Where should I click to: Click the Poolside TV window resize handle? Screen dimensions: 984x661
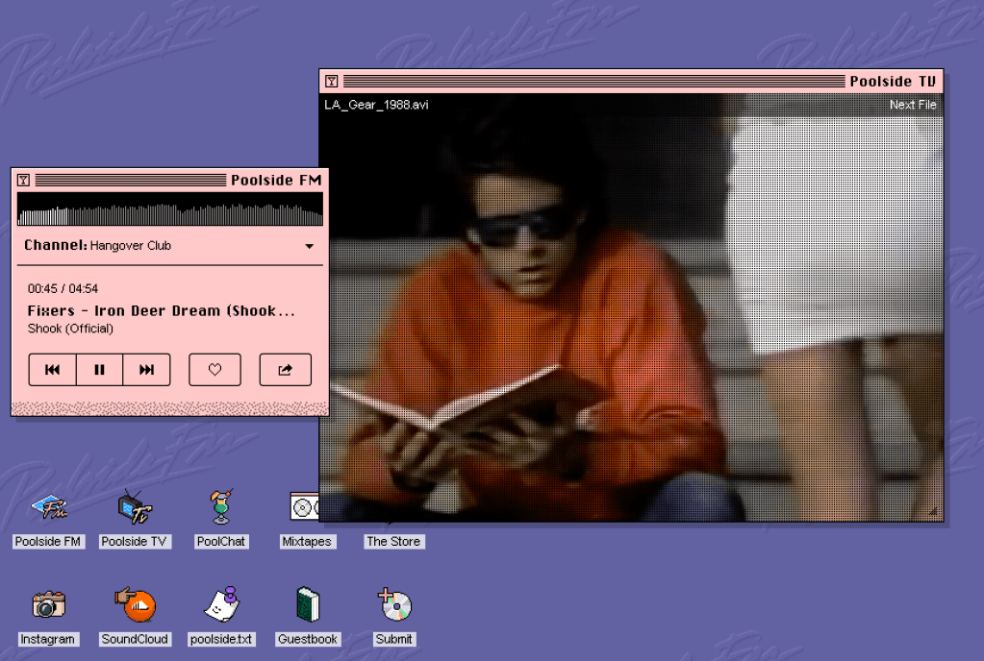pyautogui.click(x=934, y=513)
